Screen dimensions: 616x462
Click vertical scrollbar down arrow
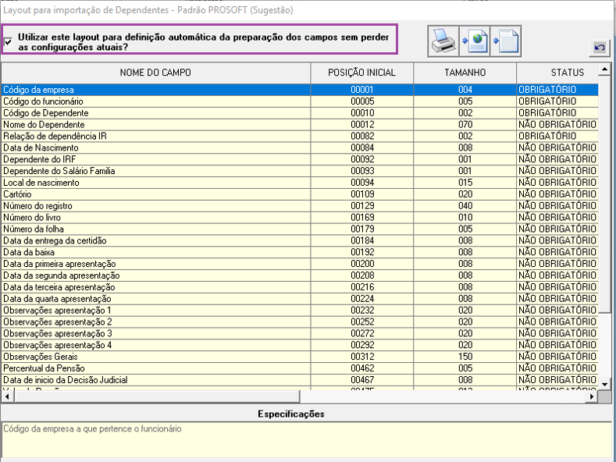coord(604,384)
